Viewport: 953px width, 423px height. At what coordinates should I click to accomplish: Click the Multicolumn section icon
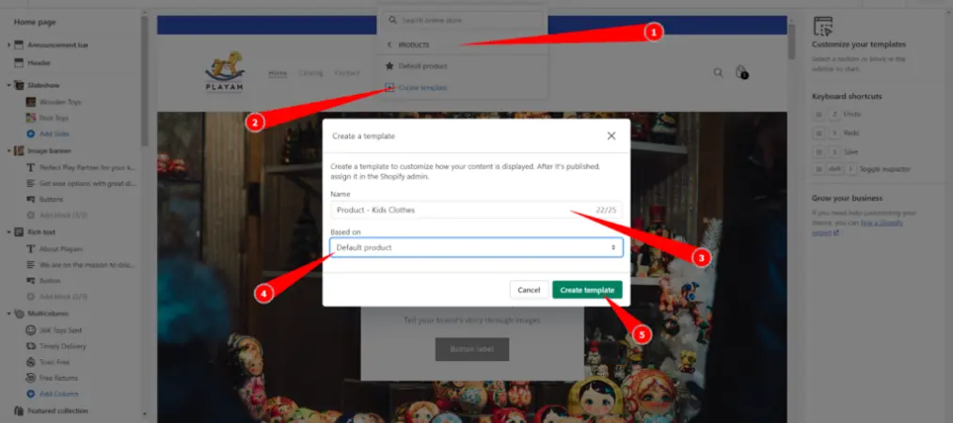[18, 314]
